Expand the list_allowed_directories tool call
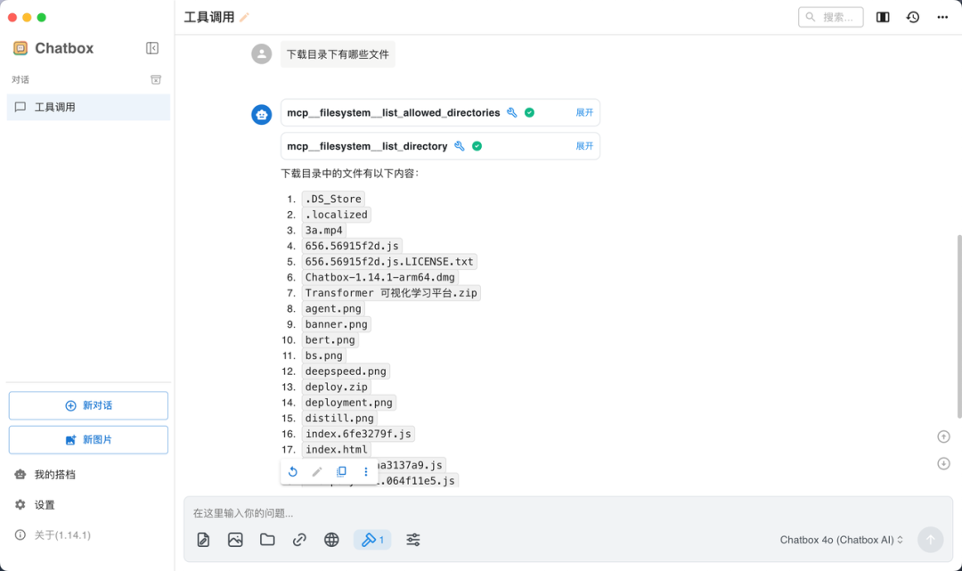Viewport: 962px width, 571px height. tap(583, 112)
